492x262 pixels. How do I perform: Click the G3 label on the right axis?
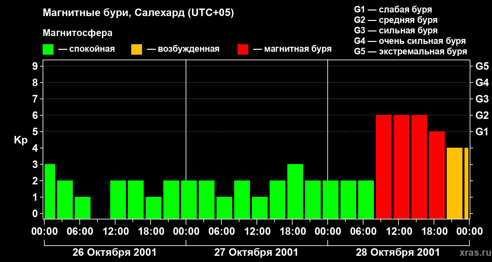[482, 99]
